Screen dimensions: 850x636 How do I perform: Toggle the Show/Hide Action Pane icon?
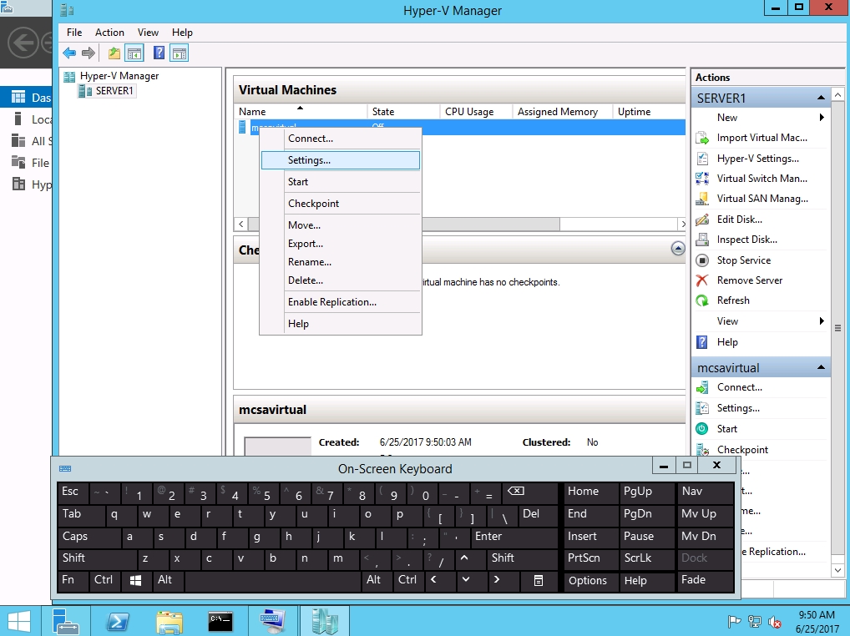point(180,53)
